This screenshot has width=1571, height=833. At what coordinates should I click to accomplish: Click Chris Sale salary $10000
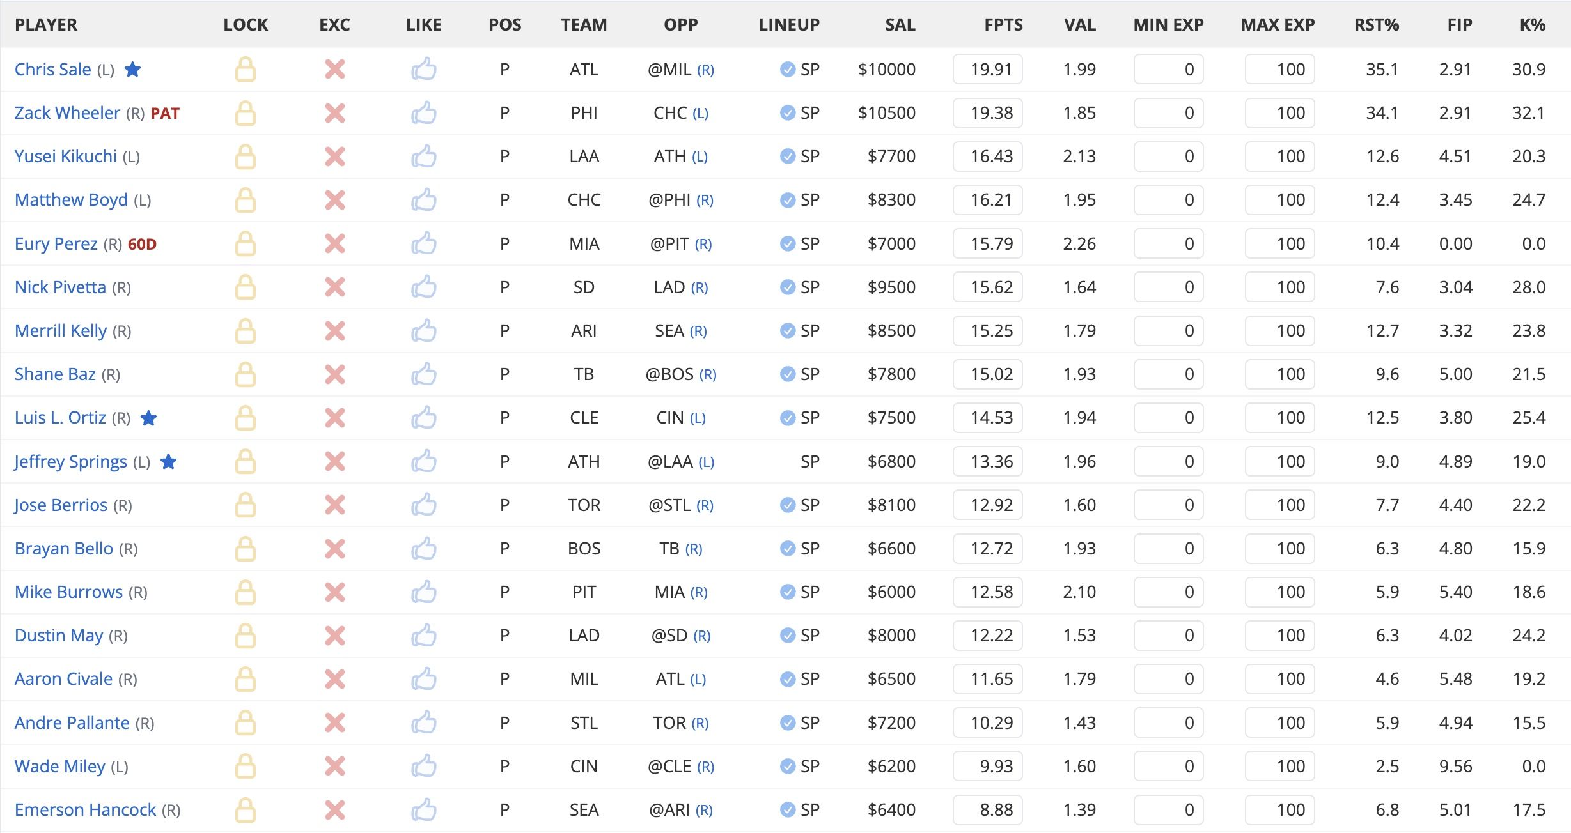[887, 69]
